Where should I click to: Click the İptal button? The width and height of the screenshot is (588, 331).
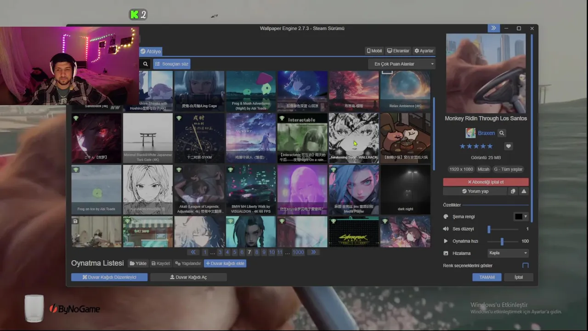tap(519, 277)
